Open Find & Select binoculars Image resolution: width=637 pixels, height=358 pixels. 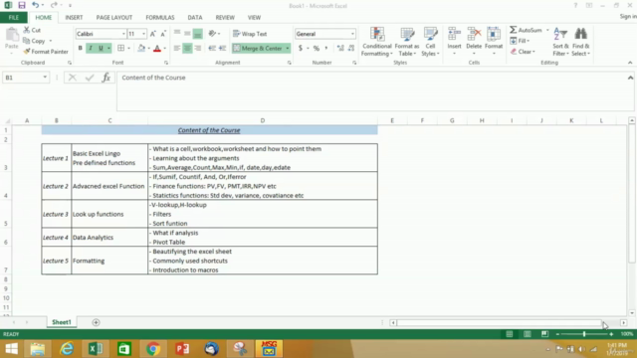point(581,41)
